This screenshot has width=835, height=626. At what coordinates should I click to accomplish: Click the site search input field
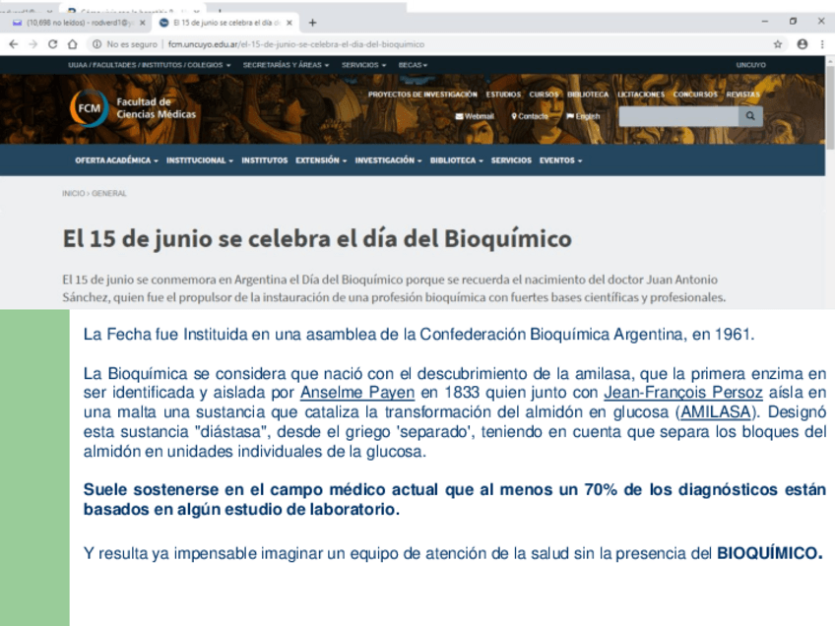678,115
